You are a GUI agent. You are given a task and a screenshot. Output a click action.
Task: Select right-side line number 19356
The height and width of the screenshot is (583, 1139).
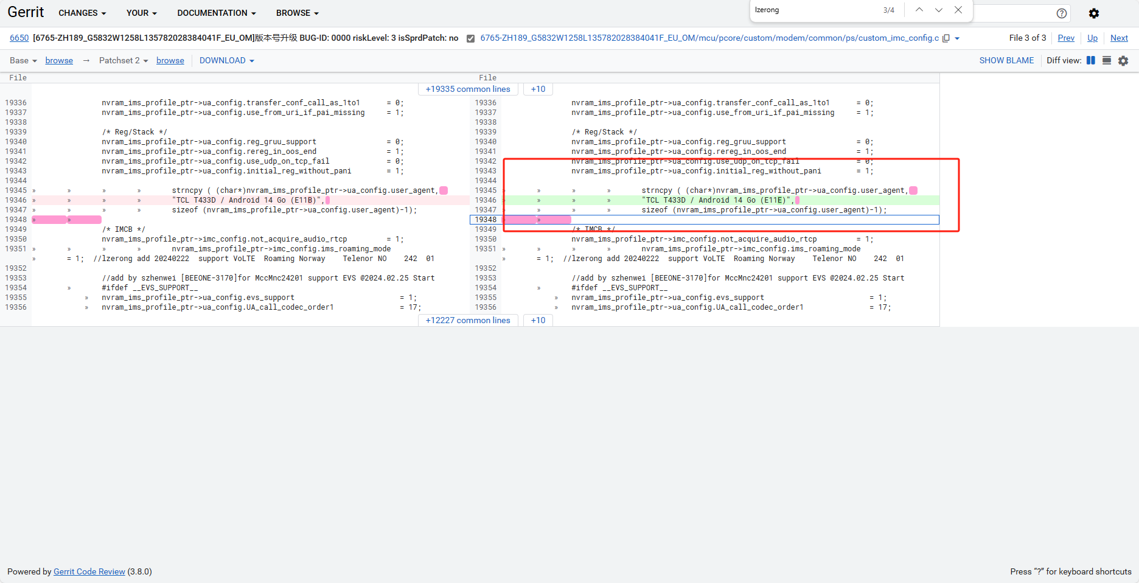tap(486, 307)
